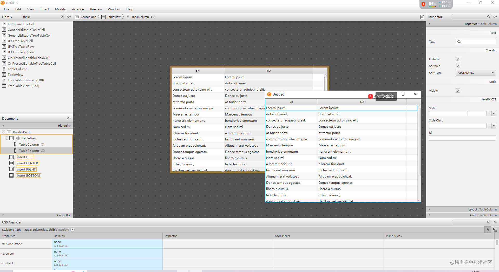
Task: Open the CSS Analyzer settings gear
Action: 495,222
